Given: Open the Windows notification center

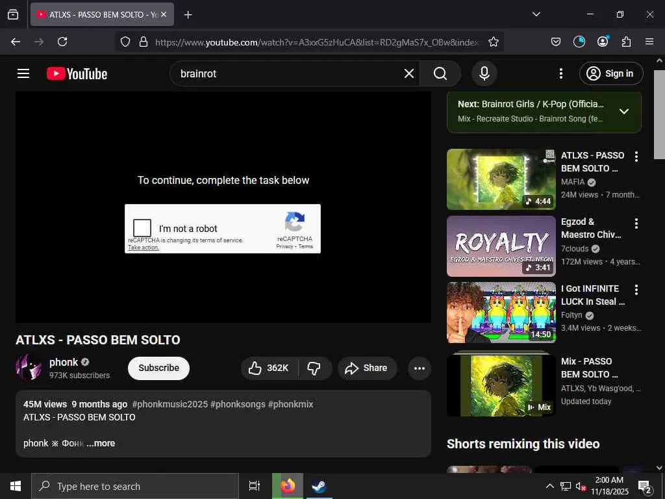Looking at the screenshot, I should [x=645, y=487].
